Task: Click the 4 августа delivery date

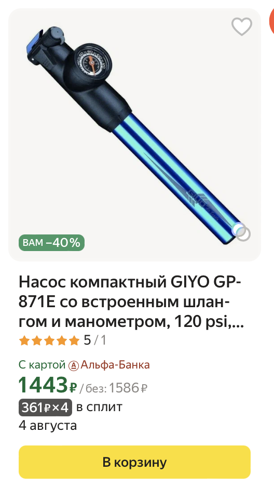Action: click(48, 426)
